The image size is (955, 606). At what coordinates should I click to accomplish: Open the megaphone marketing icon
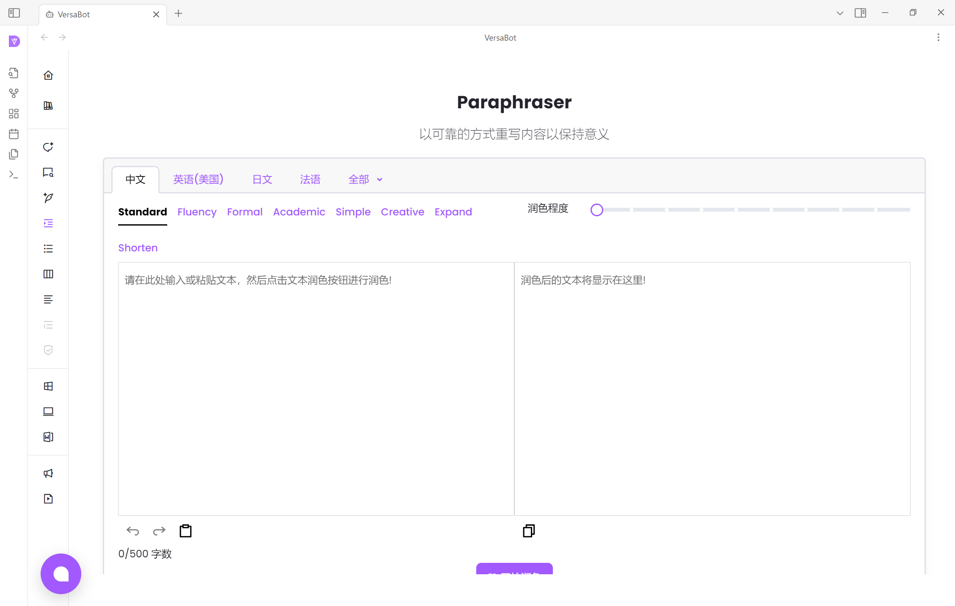48,473
